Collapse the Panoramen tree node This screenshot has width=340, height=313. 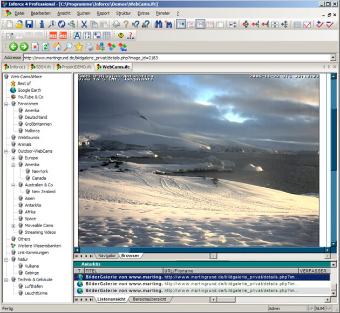point(6,104)
